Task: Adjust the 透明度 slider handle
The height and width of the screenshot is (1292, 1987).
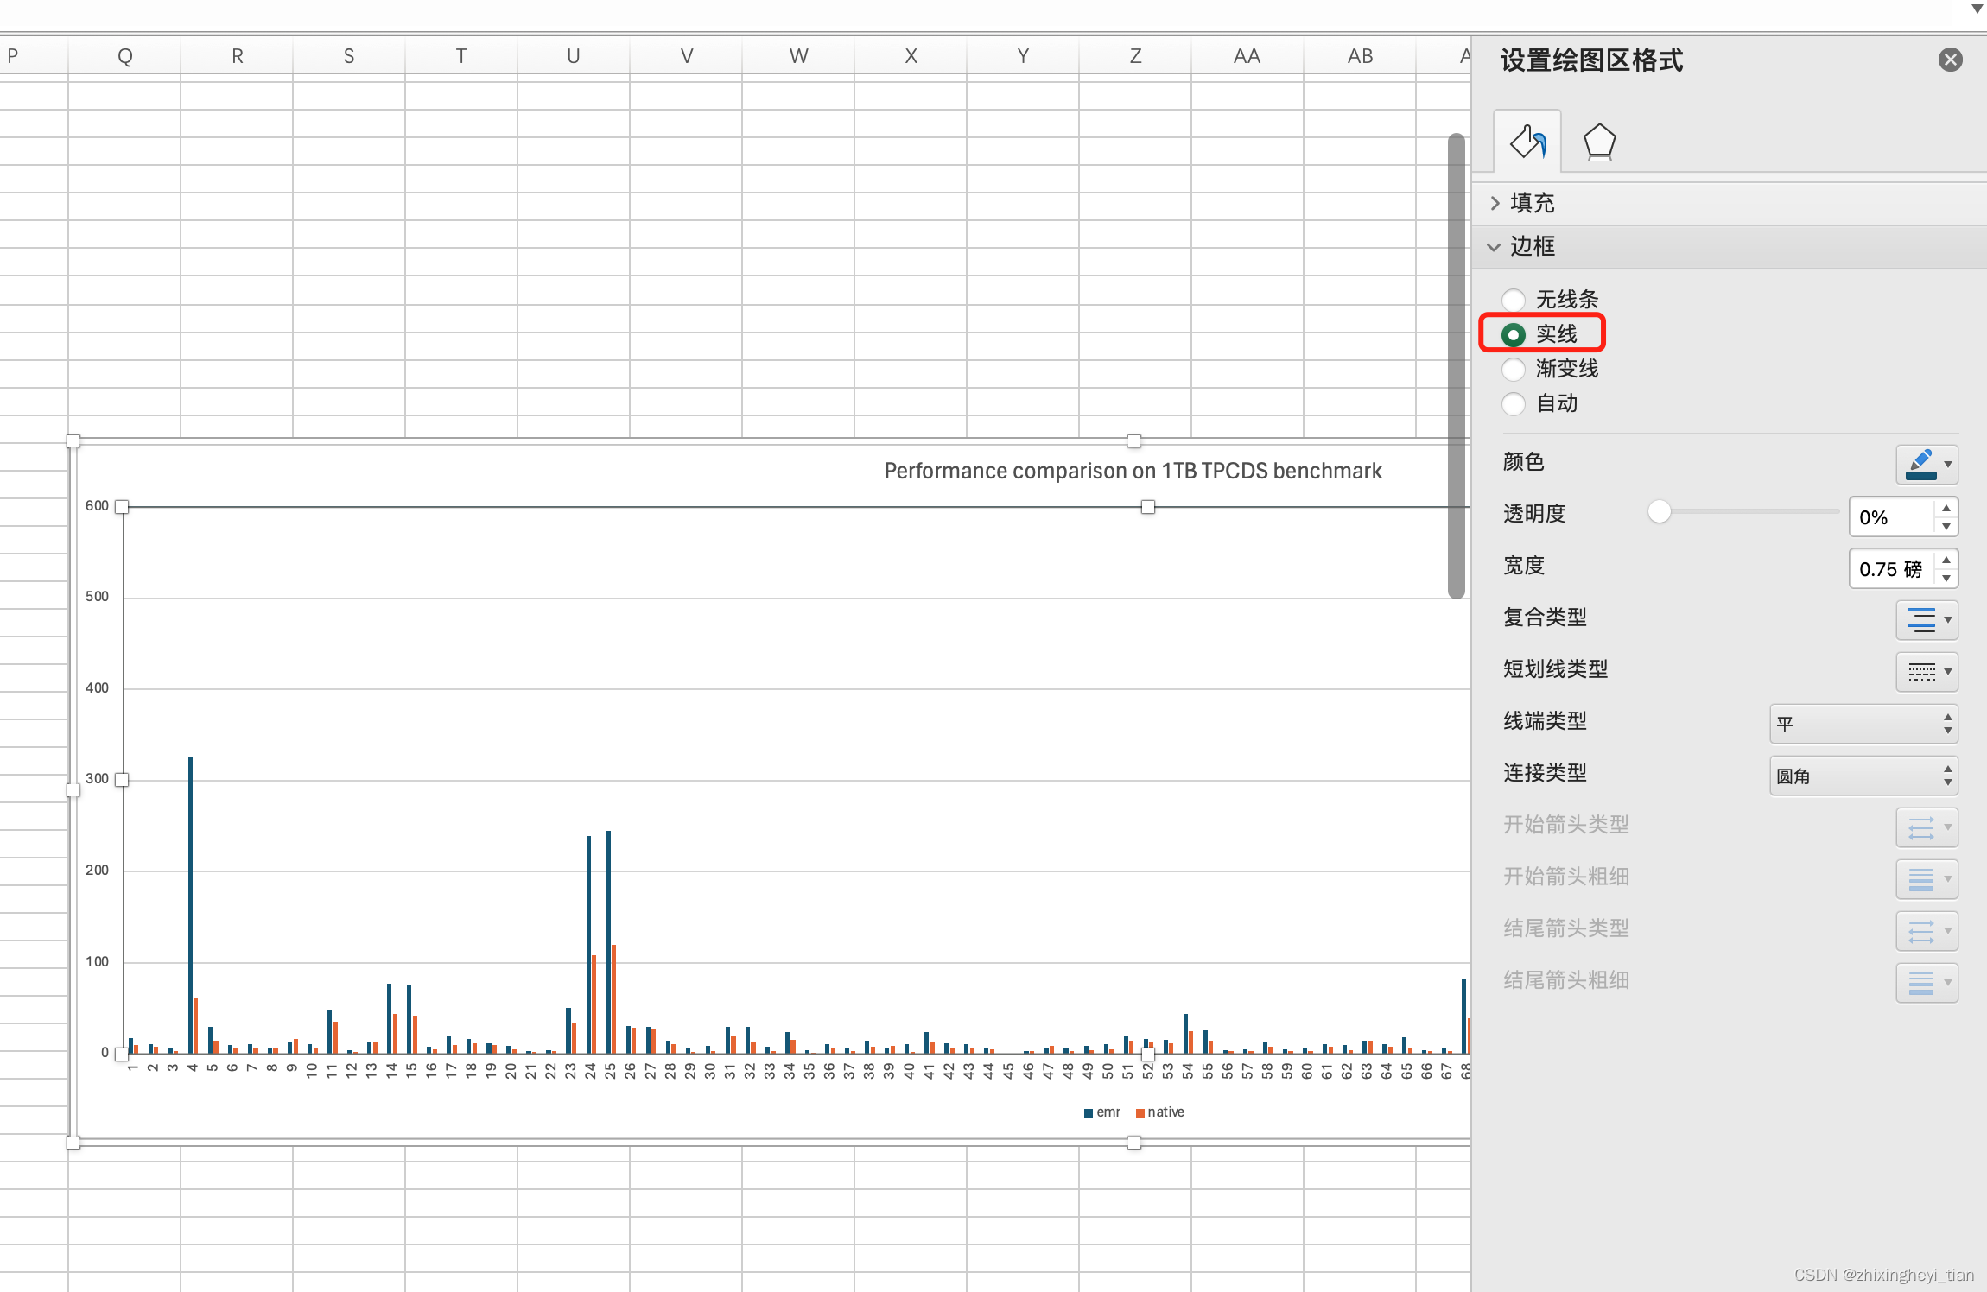Action: pos(1659,511)
